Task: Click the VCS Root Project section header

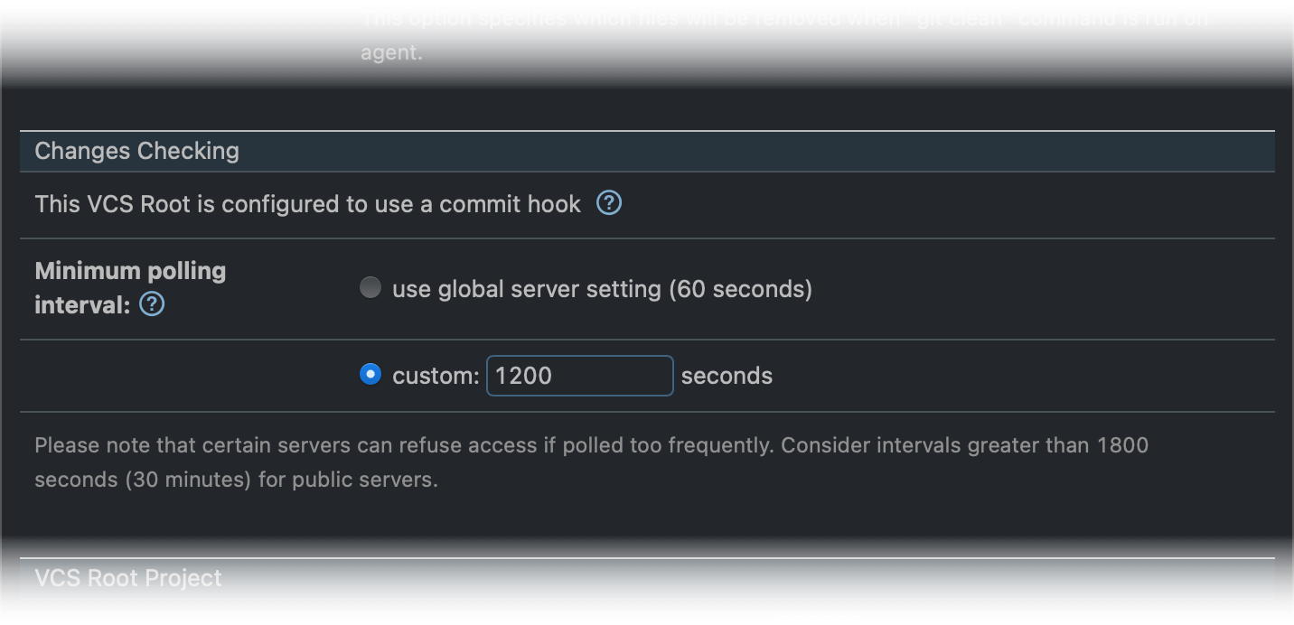Action: click(128, 578)
